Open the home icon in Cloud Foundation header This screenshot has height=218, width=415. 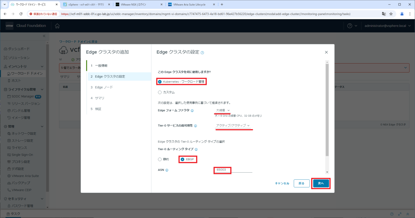[57, 26]
